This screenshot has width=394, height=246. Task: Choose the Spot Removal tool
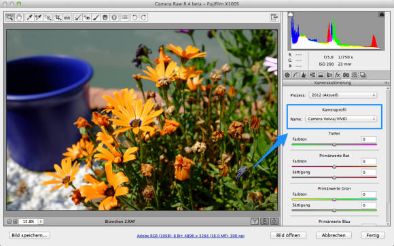77,18
